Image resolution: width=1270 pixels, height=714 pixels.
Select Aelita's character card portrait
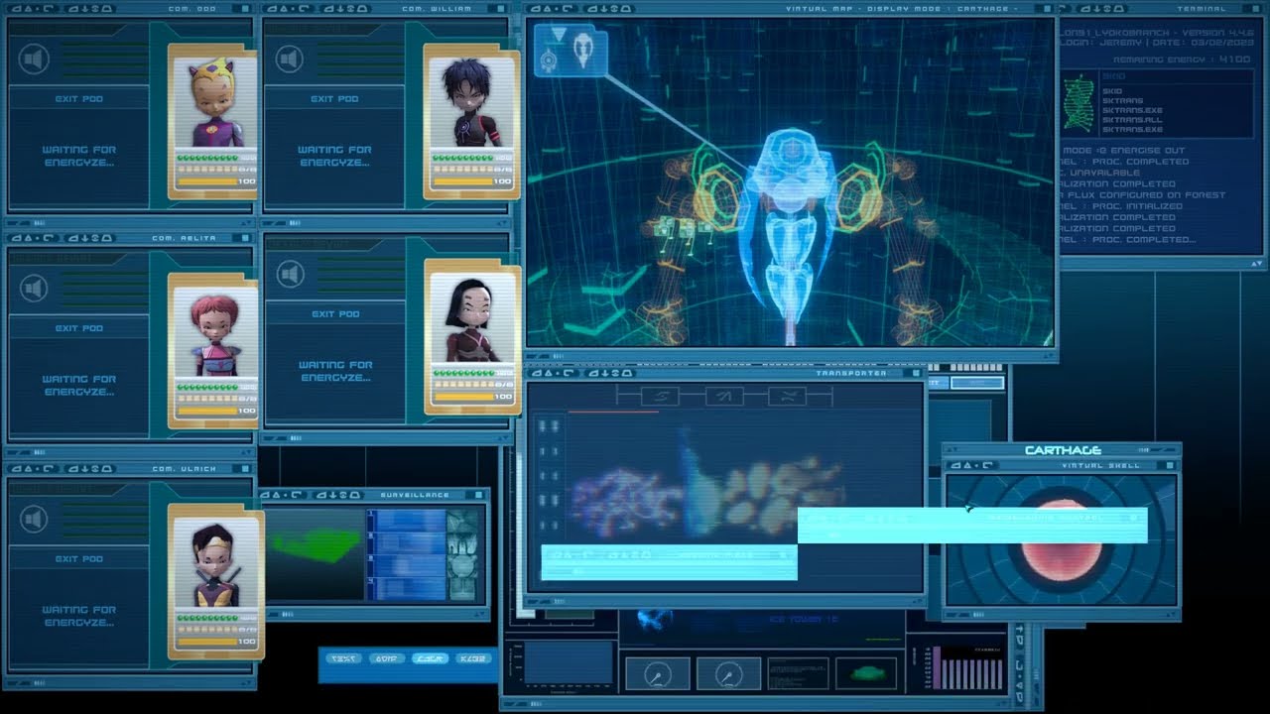pos(217,330)
